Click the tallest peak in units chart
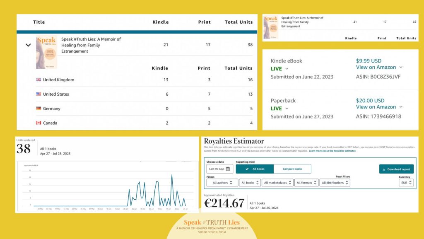Viewport: 424px width, 239px height. pos(172,175)
